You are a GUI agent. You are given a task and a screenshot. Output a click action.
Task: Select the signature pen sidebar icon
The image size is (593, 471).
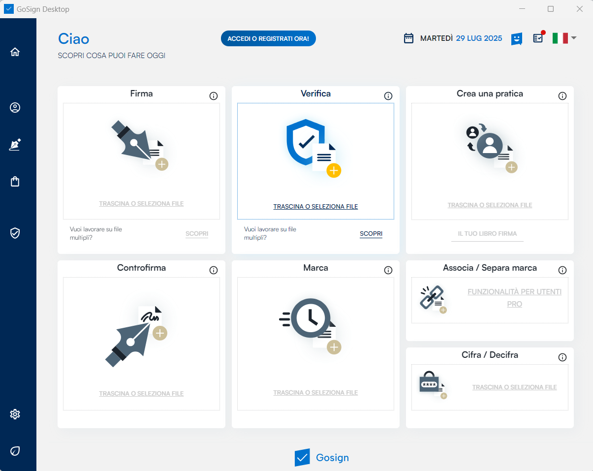15,145
